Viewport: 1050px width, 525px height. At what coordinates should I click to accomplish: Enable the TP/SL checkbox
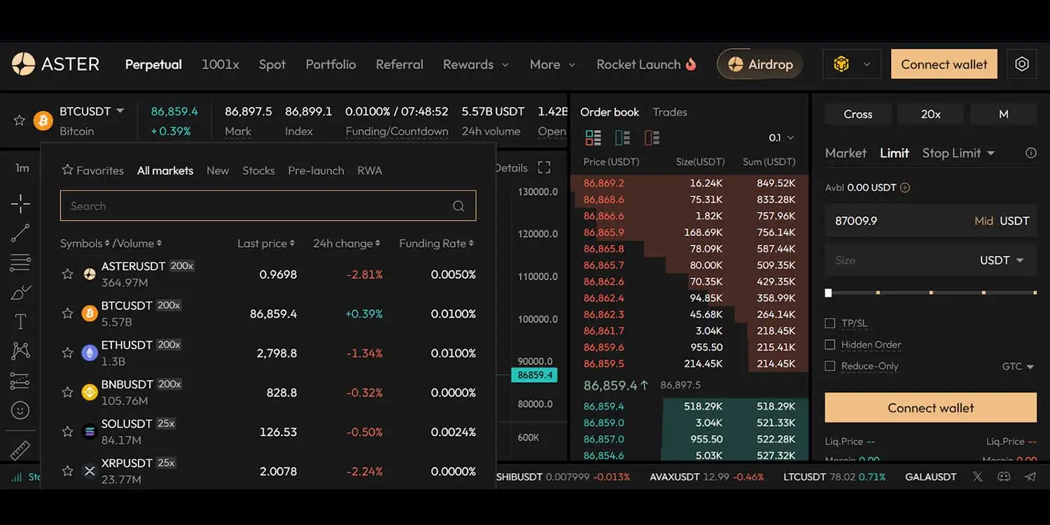830,323
